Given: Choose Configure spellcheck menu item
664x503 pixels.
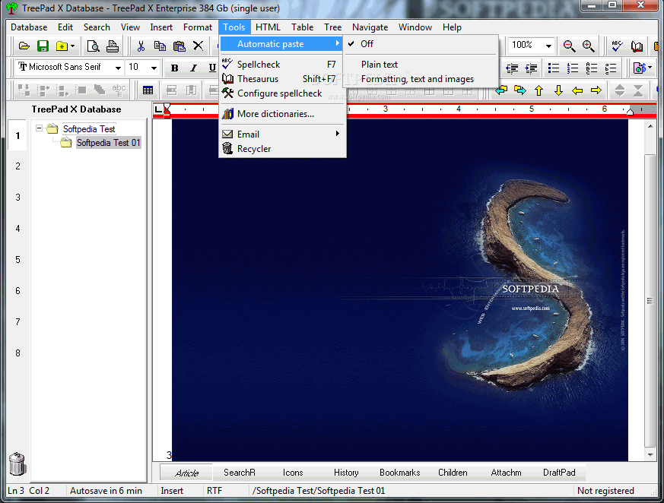Looking at the screenshot, I should tap(282, 93).
